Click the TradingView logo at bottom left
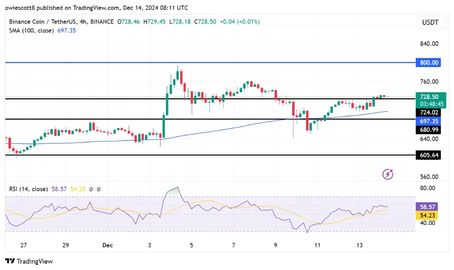This screenshot has width=454, height=270. pyautogui.click(x=29, y=261)
